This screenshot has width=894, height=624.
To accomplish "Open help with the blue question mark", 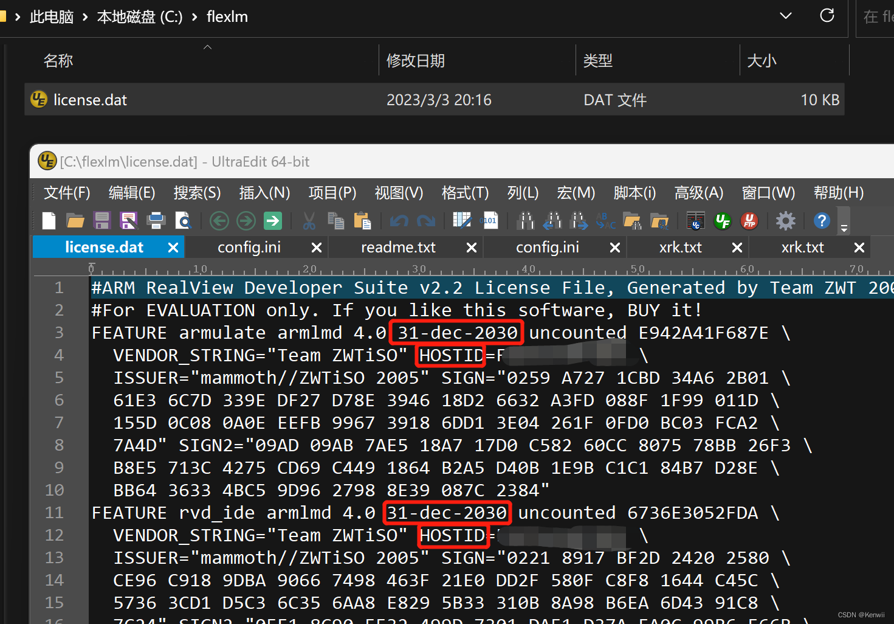I will click(x=822, y=220).
